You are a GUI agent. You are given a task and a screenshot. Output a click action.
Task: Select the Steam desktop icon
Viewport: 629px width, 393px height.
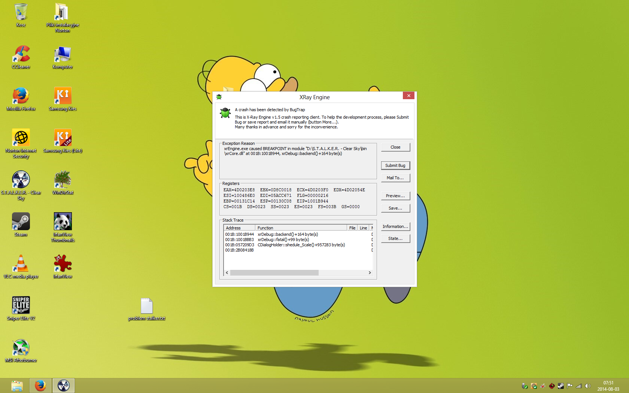21,225
